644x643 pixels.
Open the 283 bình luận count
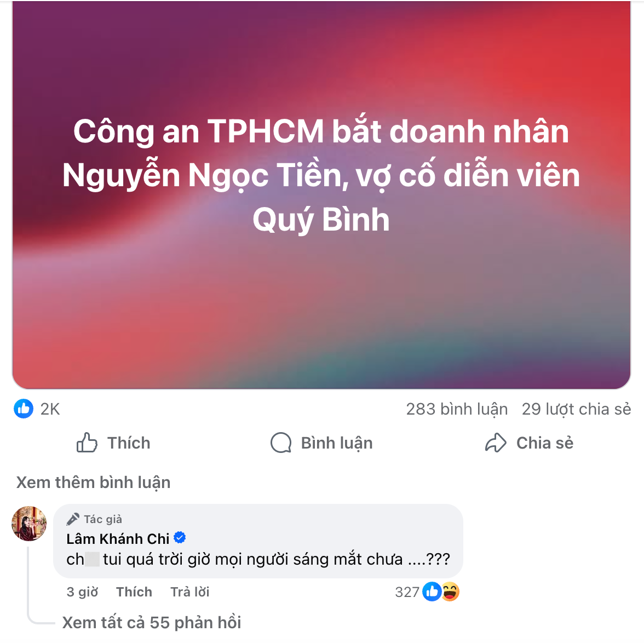coord(457,409)
